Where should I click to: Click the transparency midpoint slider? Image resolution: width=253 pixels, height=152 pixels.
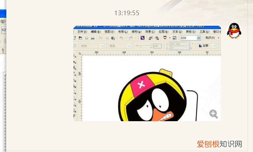(146, 46)
